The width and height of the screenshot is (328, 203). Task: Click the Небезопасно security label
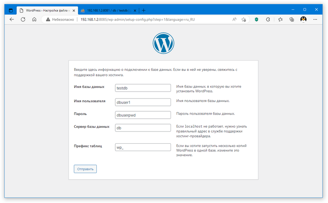(x=63, y=19)
